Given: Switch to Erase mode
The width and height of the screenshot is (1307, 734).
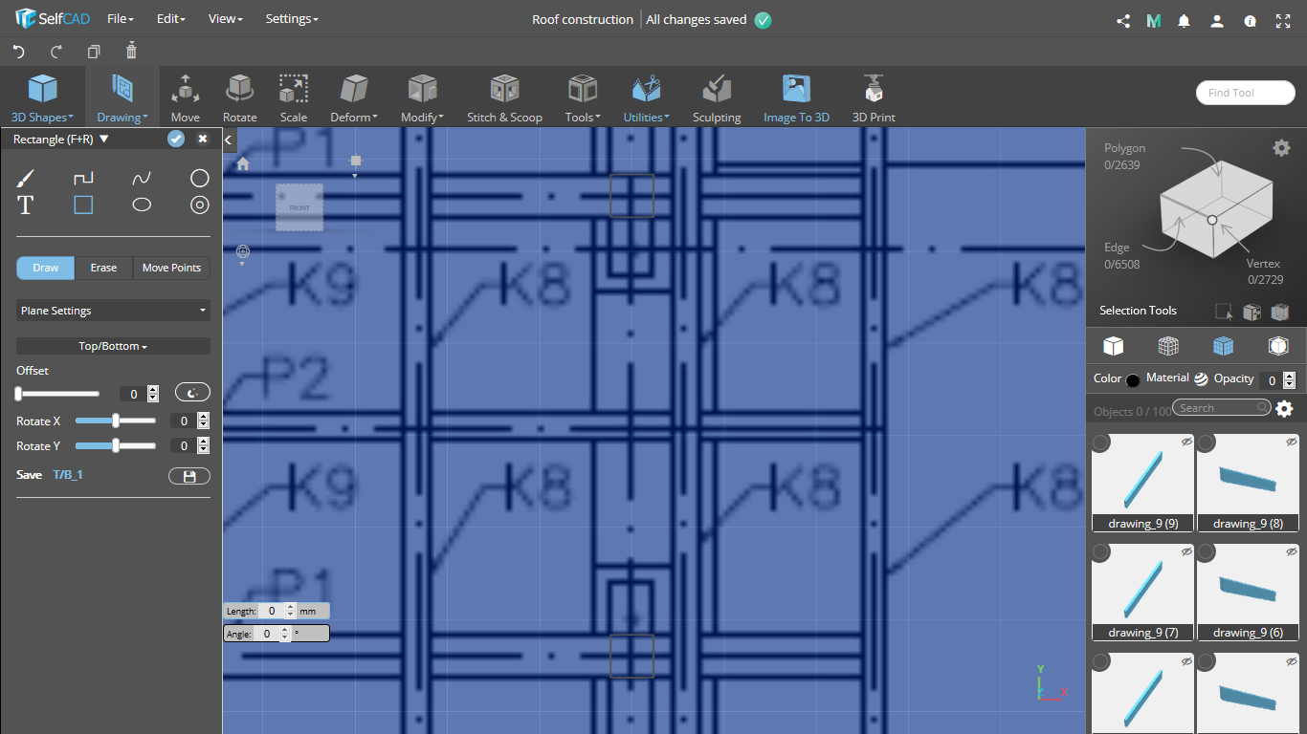Looking at the screenshot, I should [x=103, y=268].
